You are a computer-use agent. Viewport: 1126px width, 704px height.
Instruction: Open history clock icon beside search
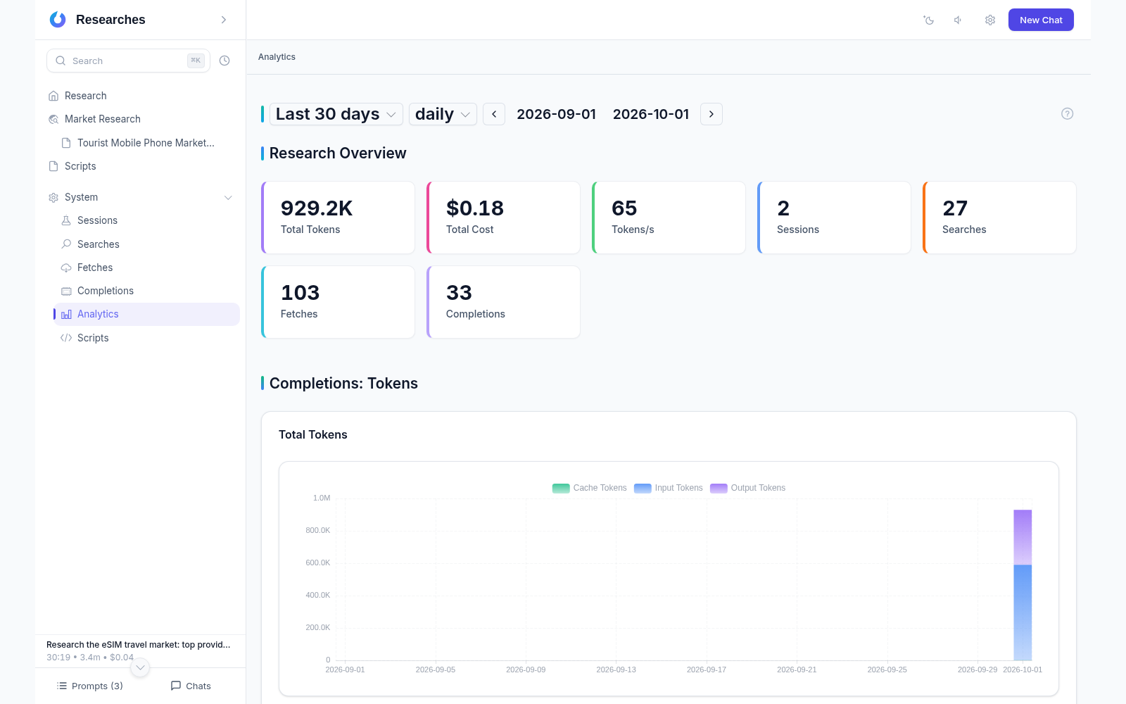point(224,61)
